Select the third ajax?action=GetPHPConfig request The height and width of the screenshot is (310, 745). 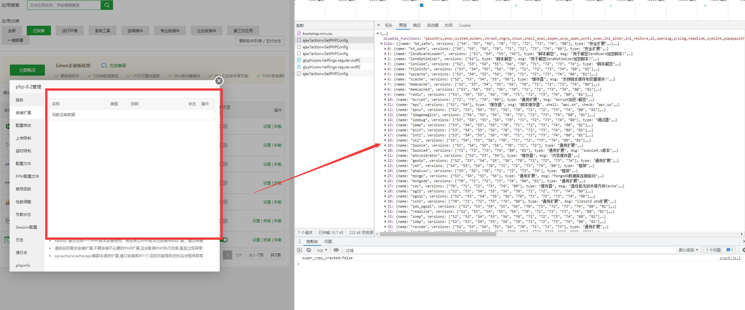pos(334,53)
